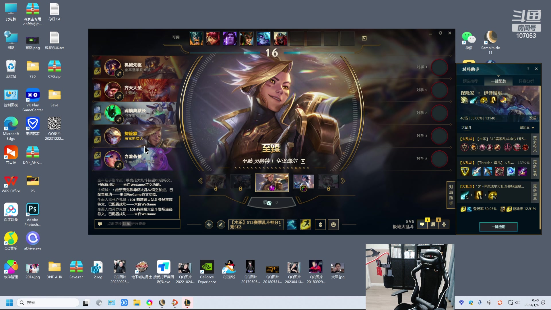Open the ward skin selector
Image resolution: width=551 pixels, height=310 pixels.
click(320, 224)
